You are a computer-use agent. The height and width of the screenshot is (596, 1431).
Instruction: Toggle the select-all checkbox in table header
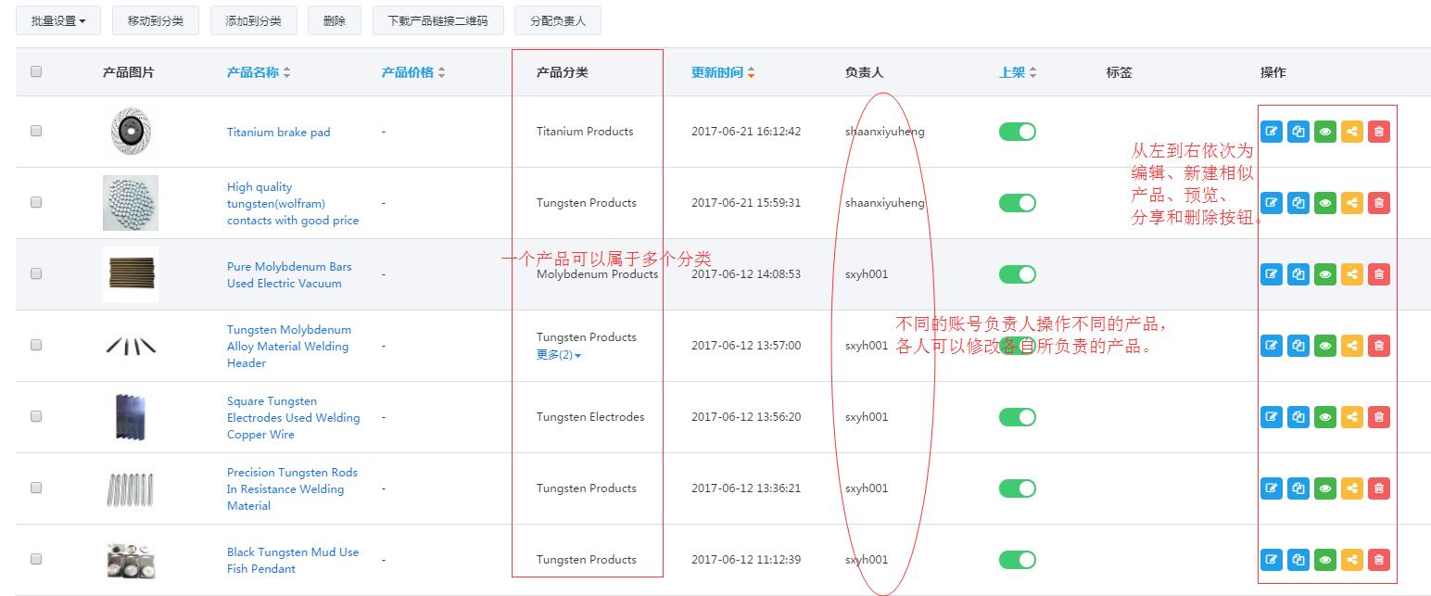coord(35,71)
